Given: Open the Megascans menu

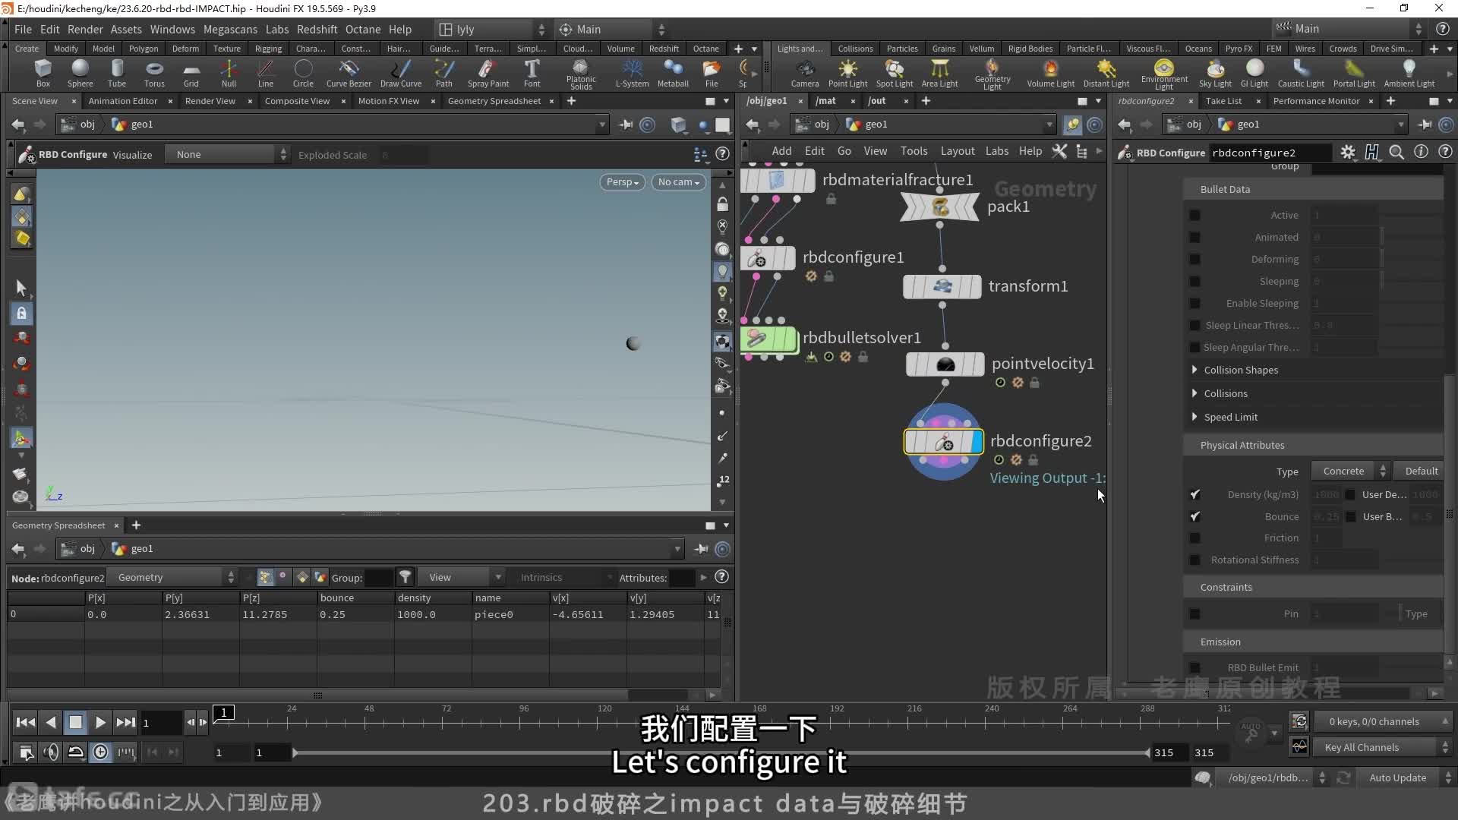Looking at the screenshot, I should pos(230,29).
